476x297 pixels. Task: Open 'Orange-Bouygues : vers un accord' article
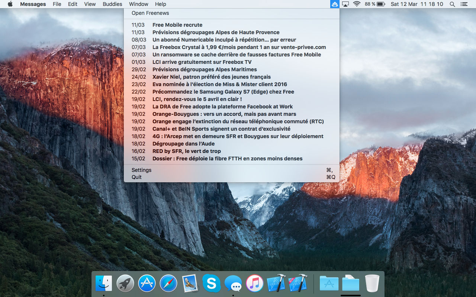click(232, 114)
